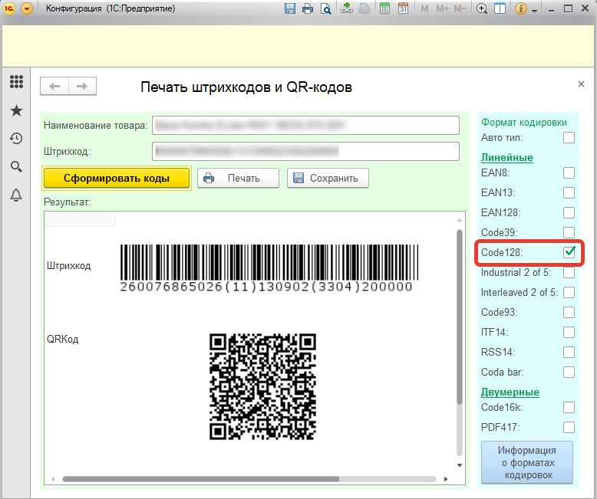Enable the Industrial 2 of 5 checkbox
The image size is (597, 499).
click(x=569, y=272)
